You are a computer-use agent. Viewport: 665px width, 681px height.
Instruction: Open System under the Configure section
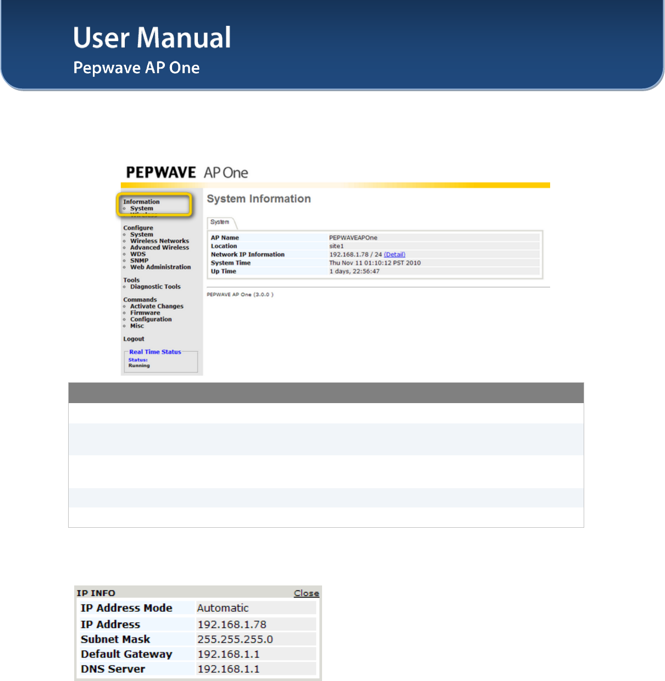(x=142, y=235)
